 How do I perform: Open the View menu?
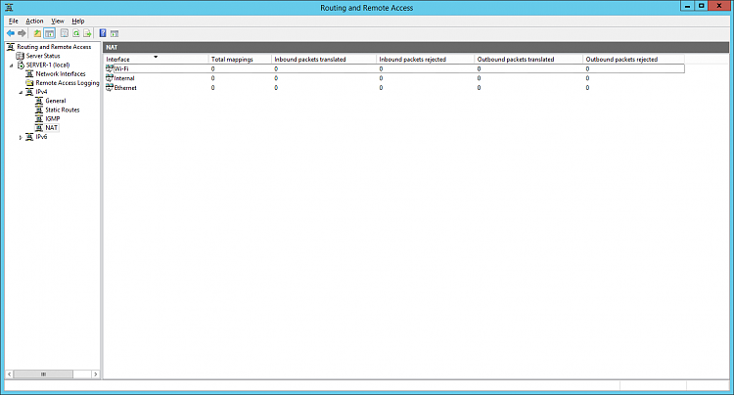[58, 22]
